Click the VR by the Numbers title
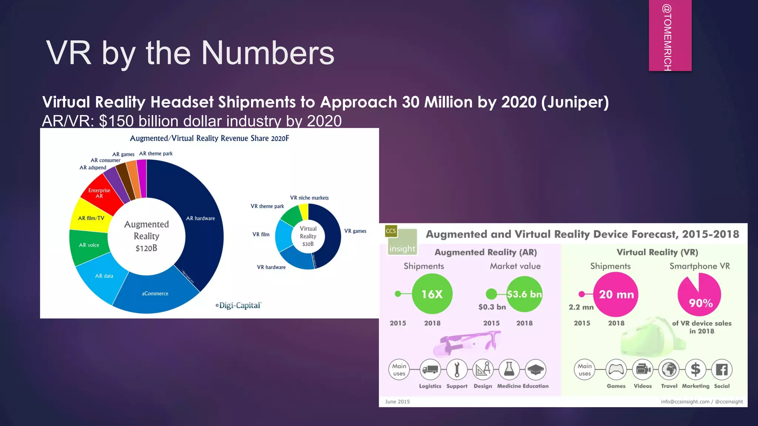 point(190,53)
